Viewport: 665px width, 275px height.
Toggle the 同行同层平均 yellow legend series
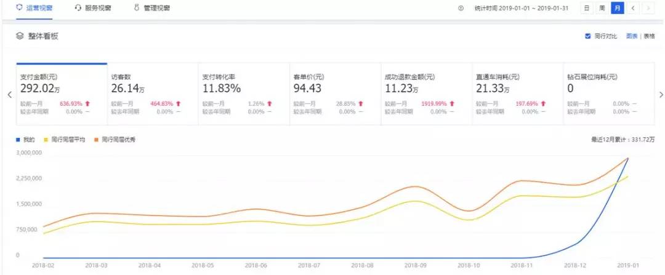[64, 140]
